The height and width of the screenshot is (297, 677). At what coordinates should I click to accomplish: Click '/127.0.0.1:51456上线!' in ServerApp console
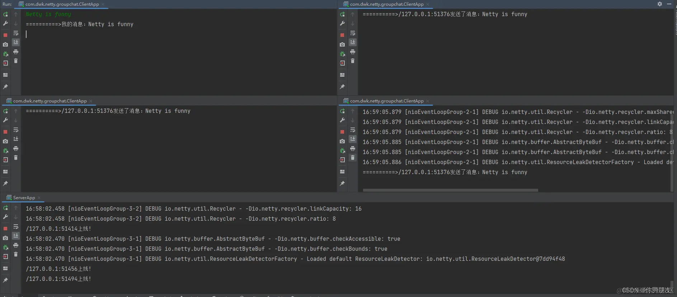tap(58, 269)
